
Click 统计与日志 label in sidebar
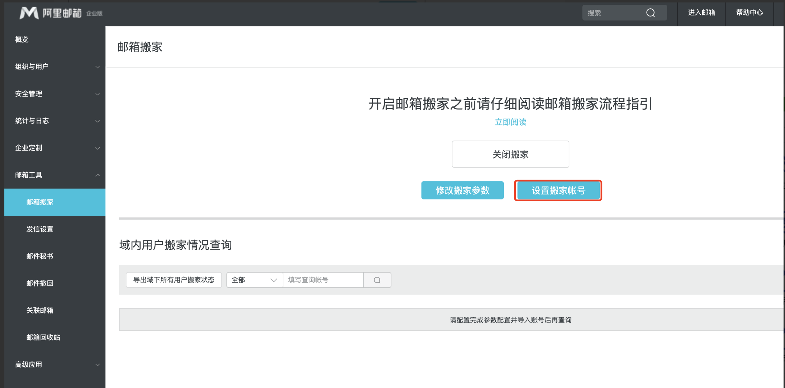click(x=32, y=121)
